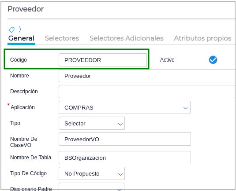Switch to the Selectores tab

pyautogui.click(x=62, y=38)
